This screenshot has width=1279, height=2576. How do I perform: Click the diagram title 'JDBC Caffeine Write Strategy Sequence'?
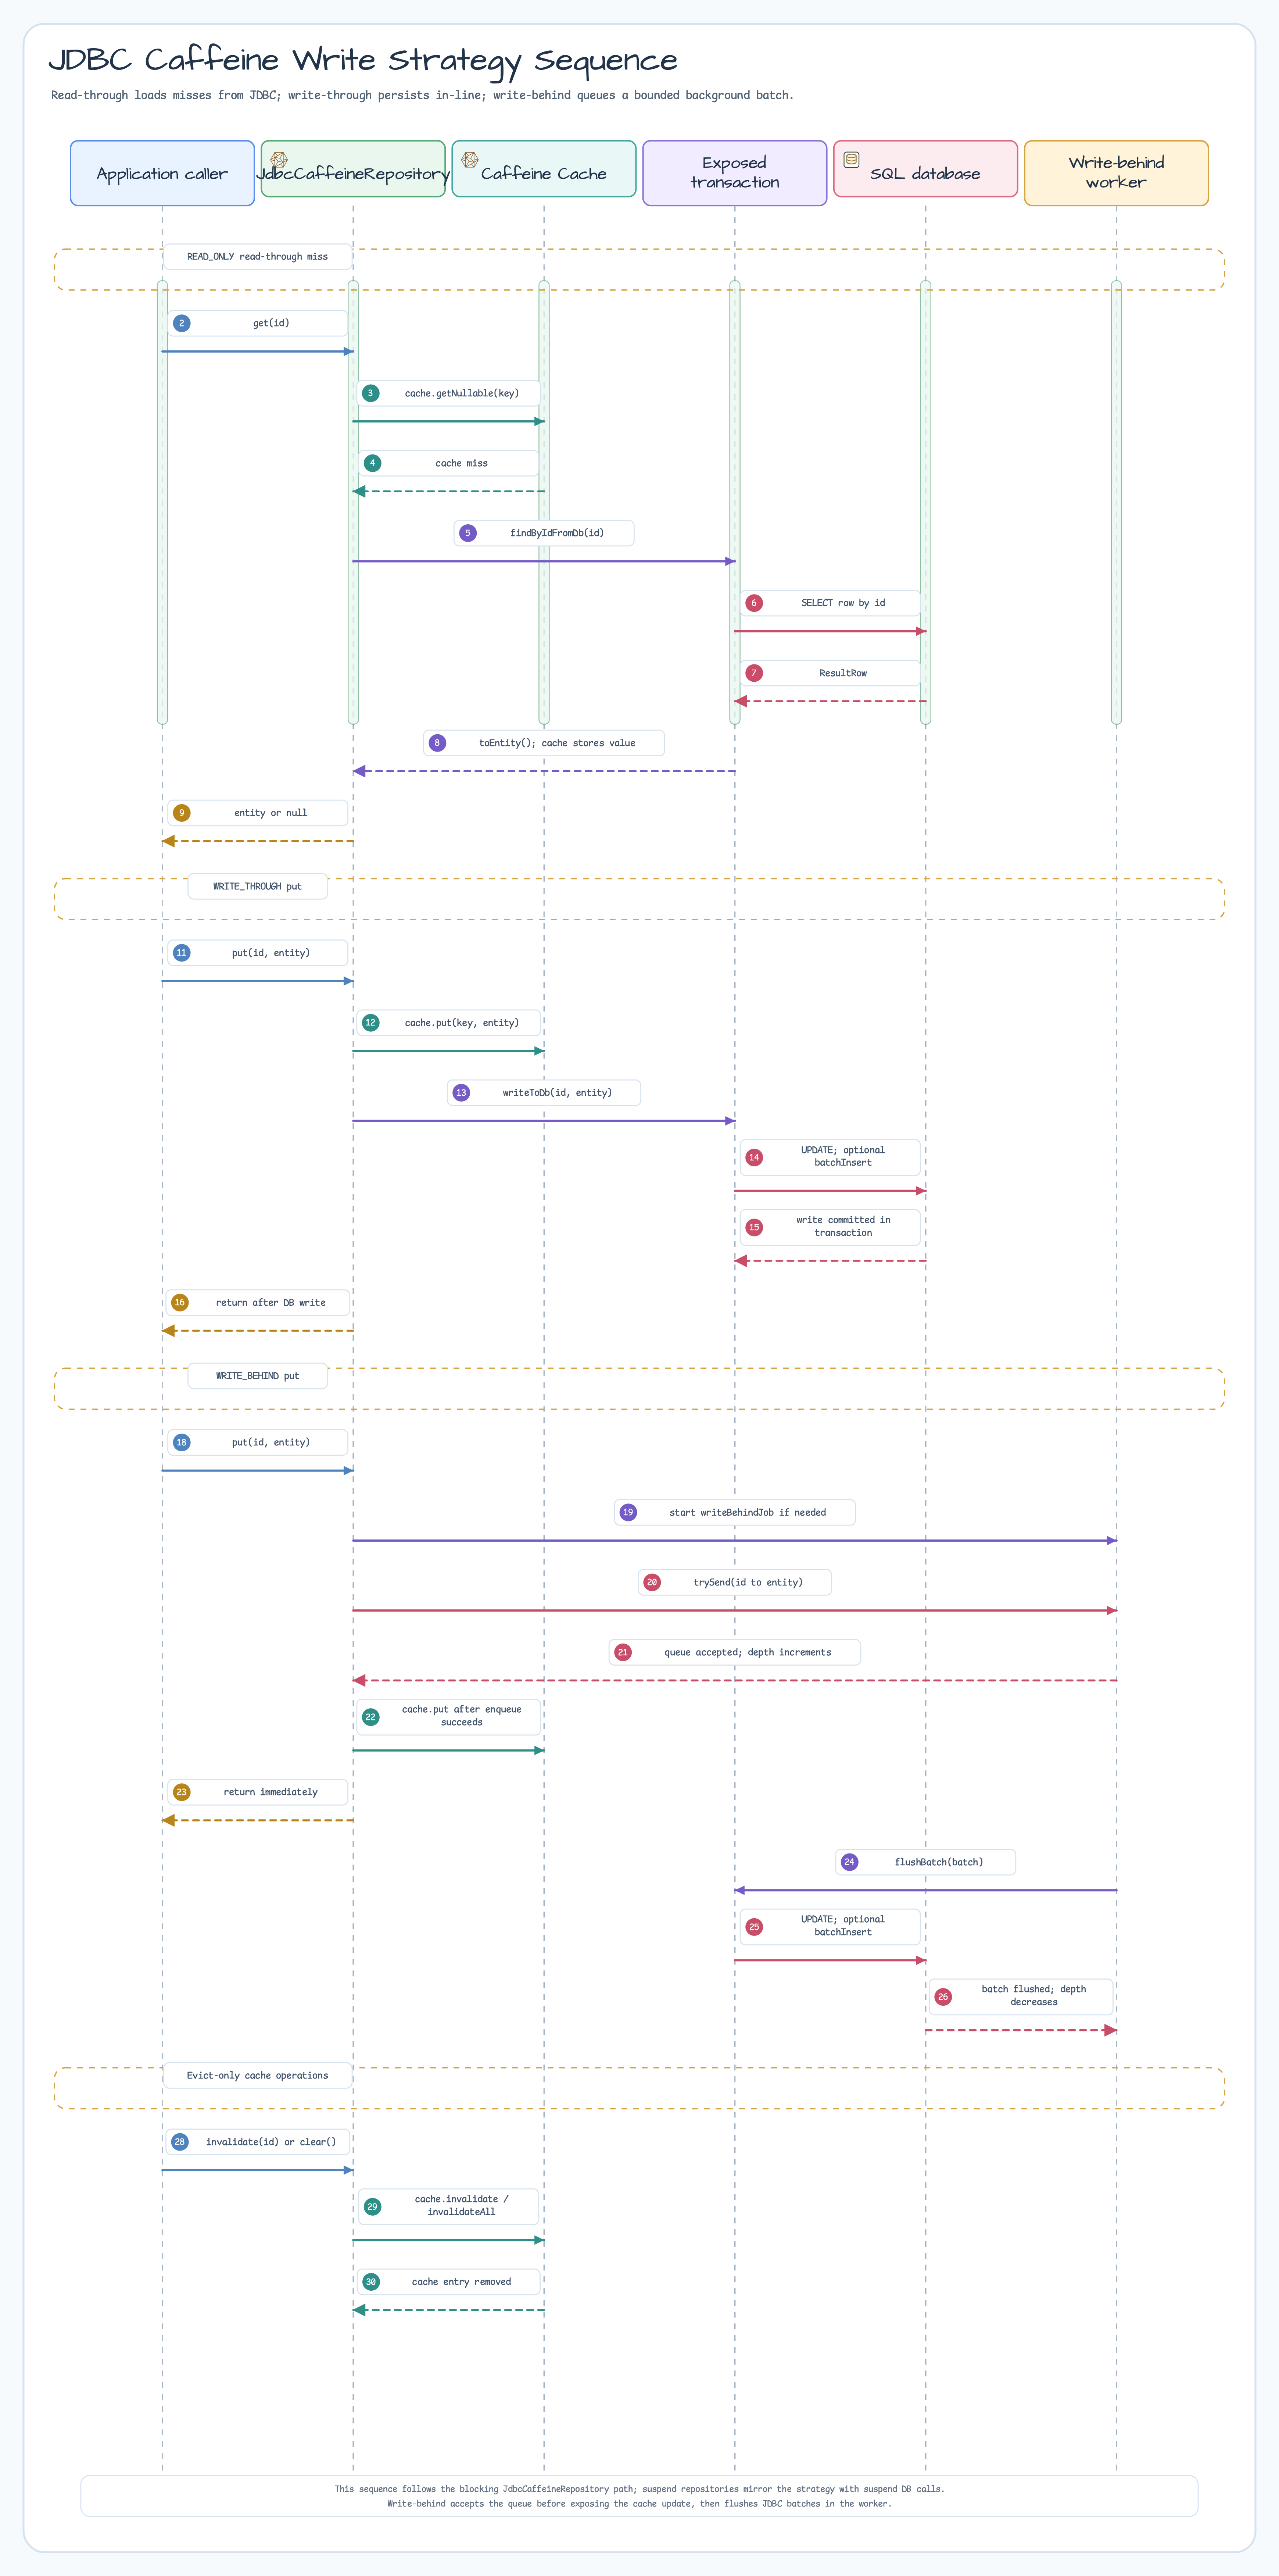coord(363,61)
